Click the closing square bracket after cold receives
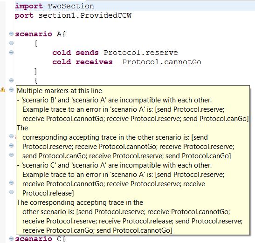This screenshot has height=243, width=255. click(x=36, y=72)
